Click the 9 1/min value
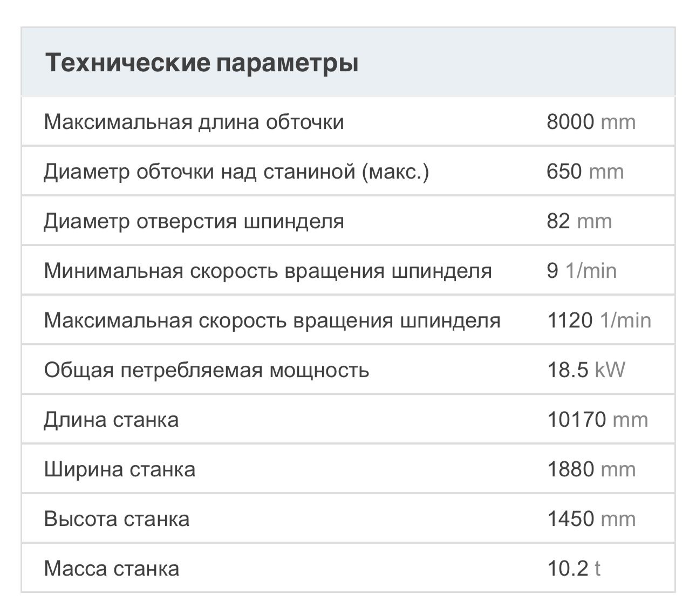The image size is (696, 615). point(581,271)
